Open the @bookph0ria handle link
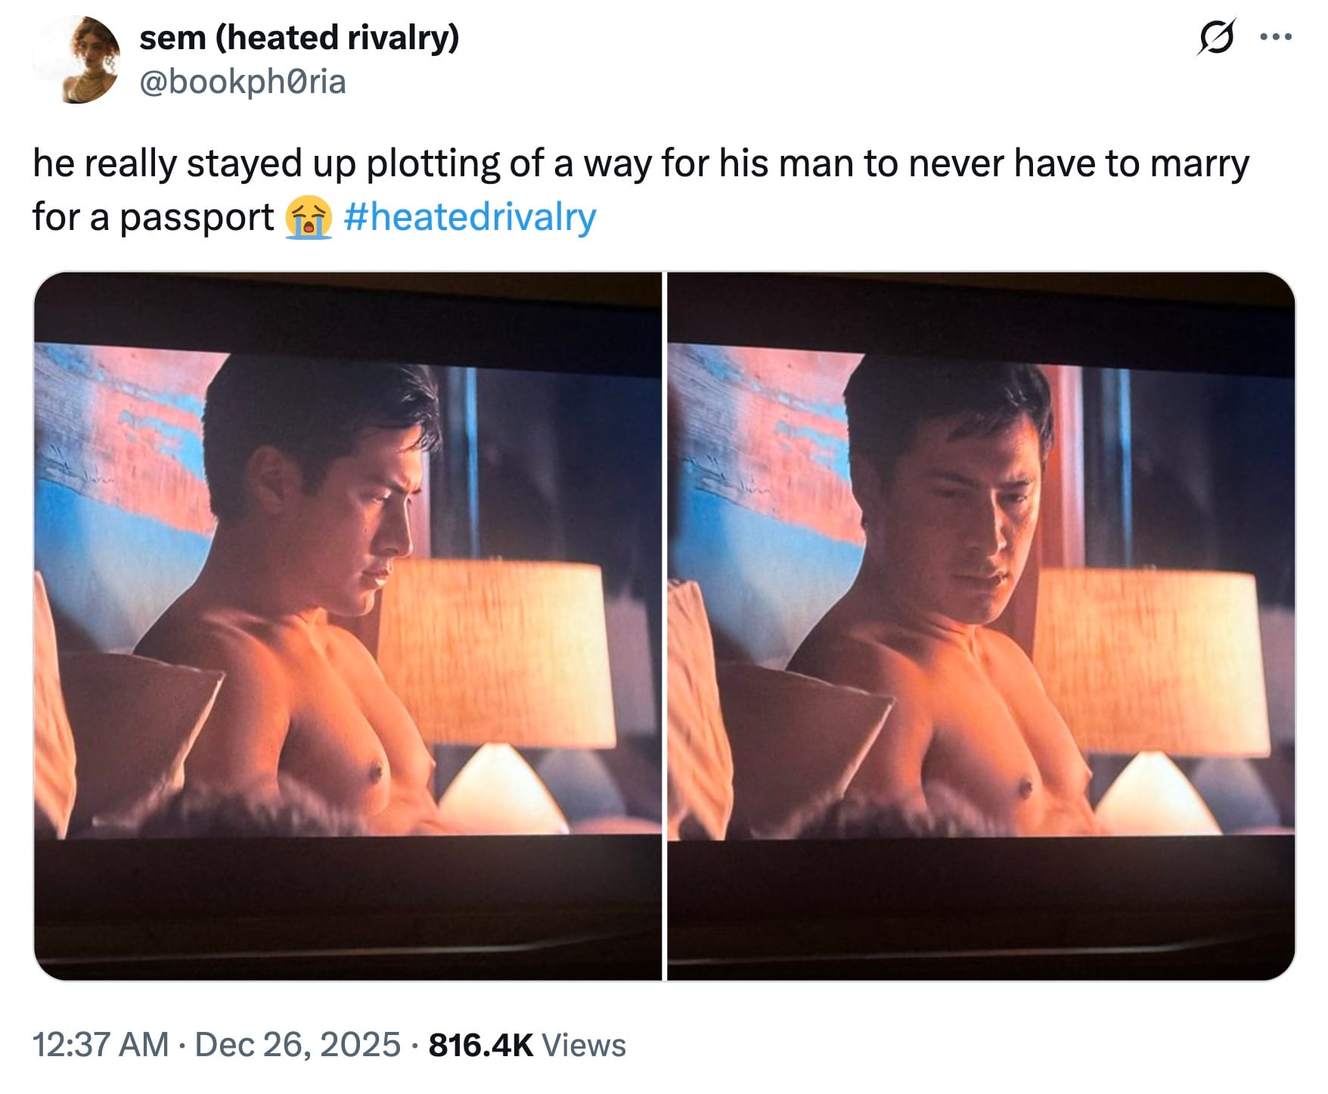The height and width of the screenshot is (1094, 1328). pyautogui.click(x=243, y=82)
